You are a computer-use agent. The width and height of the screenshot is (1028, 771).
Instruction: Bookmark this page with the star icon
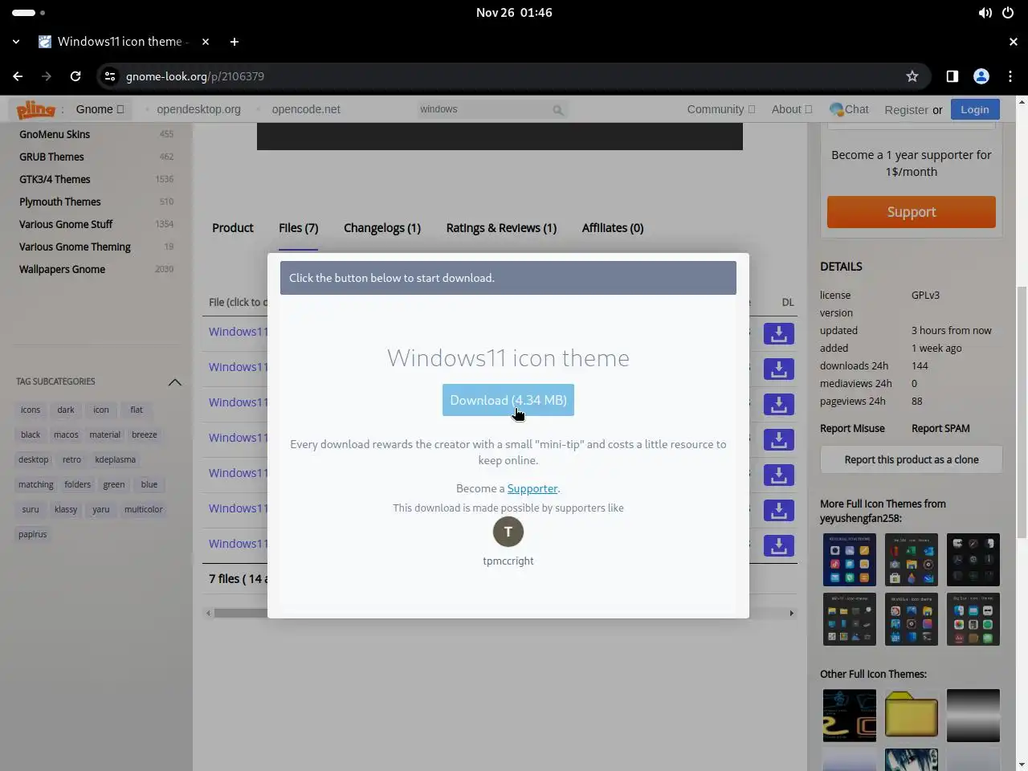pyautogui.click(x=912, y=76)
